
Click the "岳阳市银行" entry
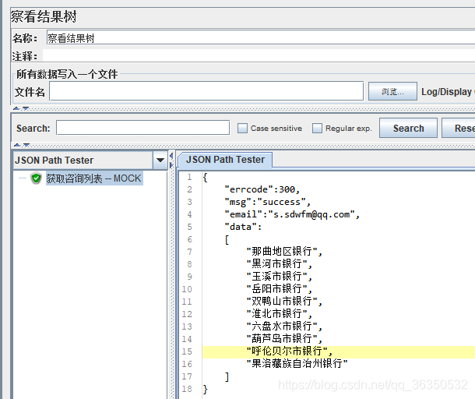tap(279, 288)
